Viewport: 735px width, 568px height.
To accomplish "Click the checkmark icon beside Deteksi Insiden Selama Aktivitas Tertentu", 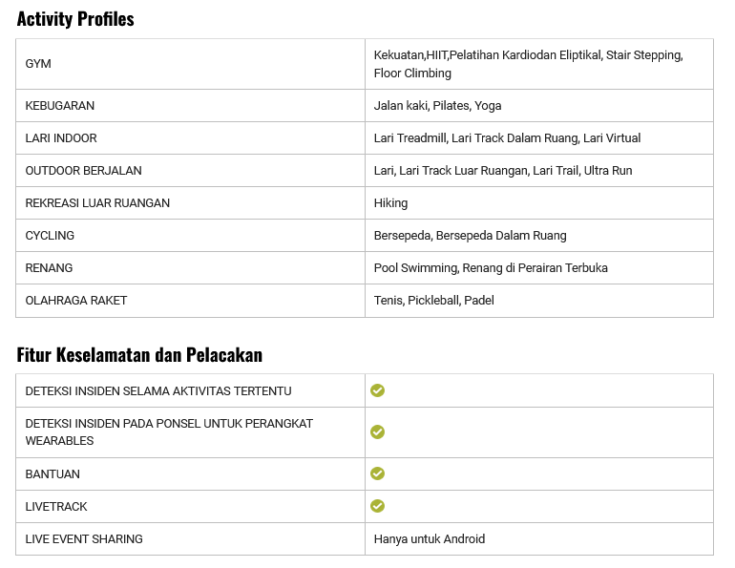I will click(x=378, y=390).
